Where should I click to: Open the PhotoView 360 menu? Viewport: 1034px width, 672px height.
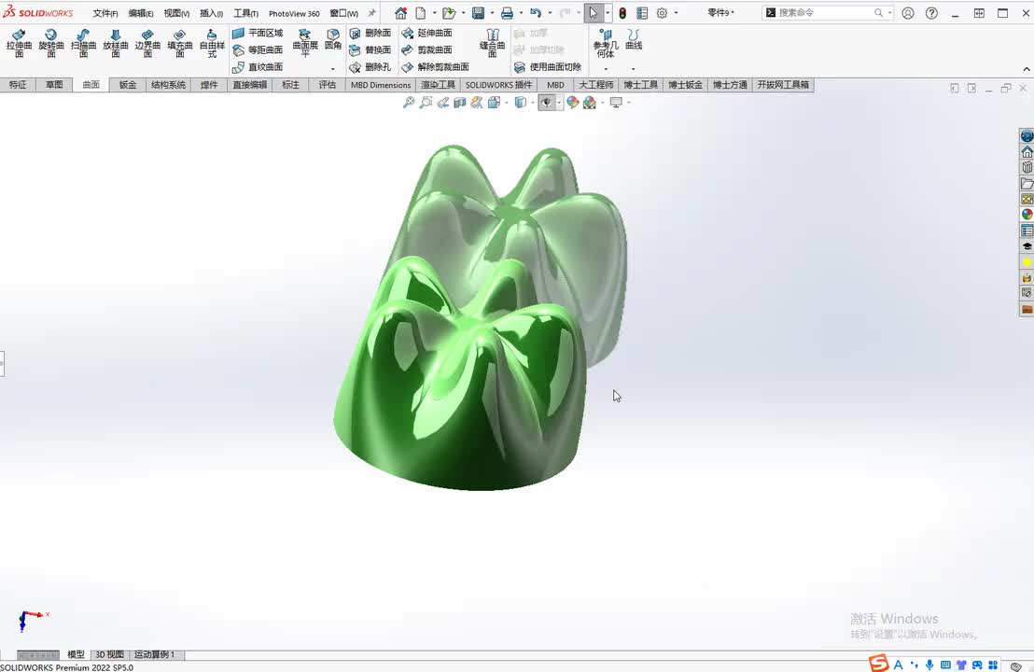294,13
